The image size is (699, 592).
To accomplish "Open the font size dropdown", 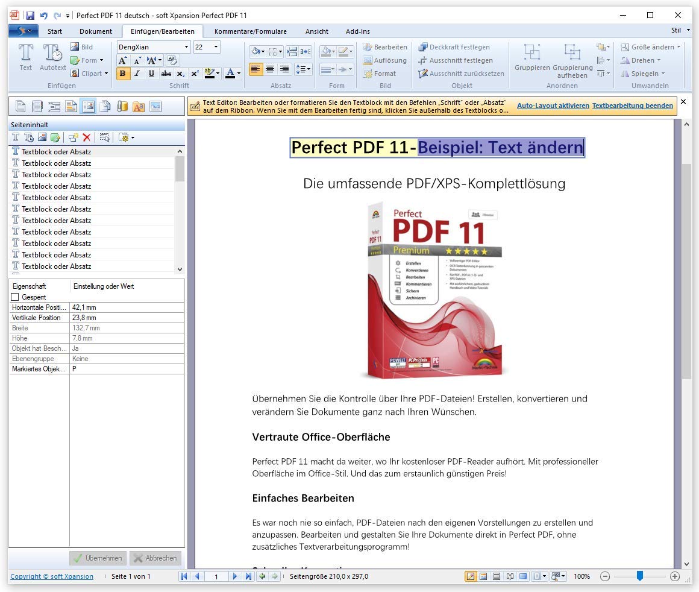I will tap(216, 47).
